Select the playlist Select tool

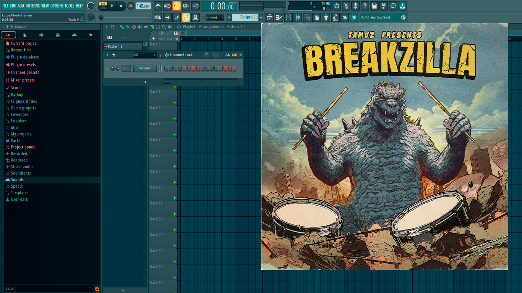click(158, 27)
